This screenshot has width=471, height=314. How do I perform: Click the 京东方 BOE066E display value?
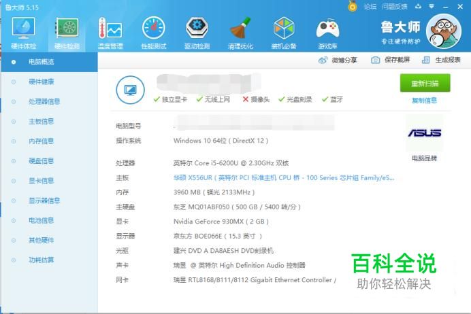tap(218, 237)
